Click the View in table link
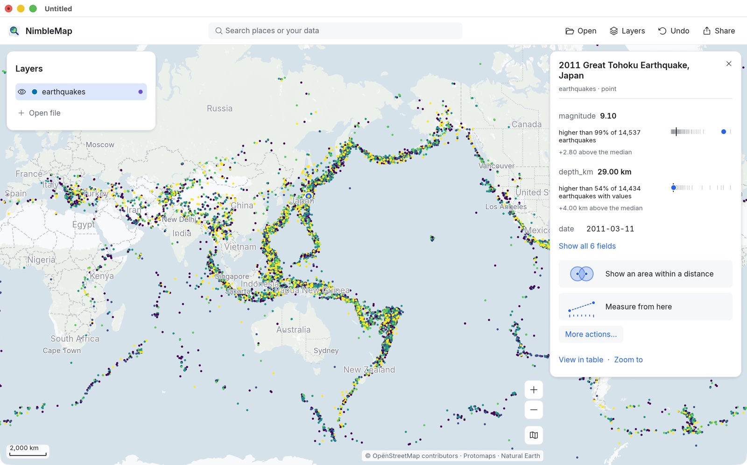Viewport: 747px width, 465px height. (x=581, y=359)
